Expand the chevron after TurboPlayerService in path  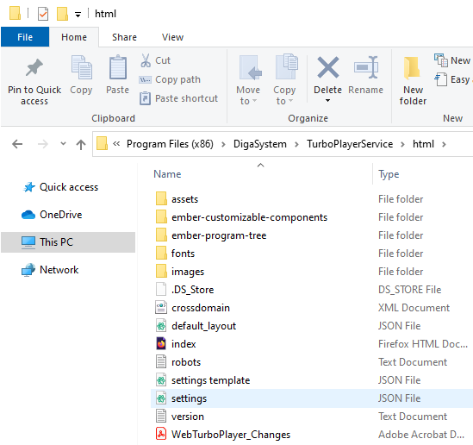click(x=402, y=144)
